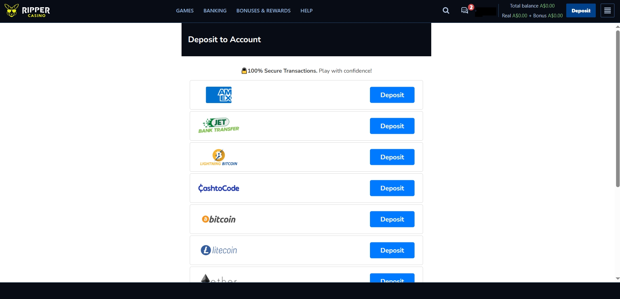Click the page vertical scrollbar

tap(618, 109)
